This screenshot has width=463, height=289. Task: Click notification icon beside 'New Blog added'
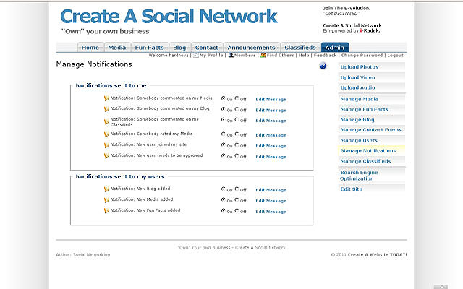click(106, 189)
